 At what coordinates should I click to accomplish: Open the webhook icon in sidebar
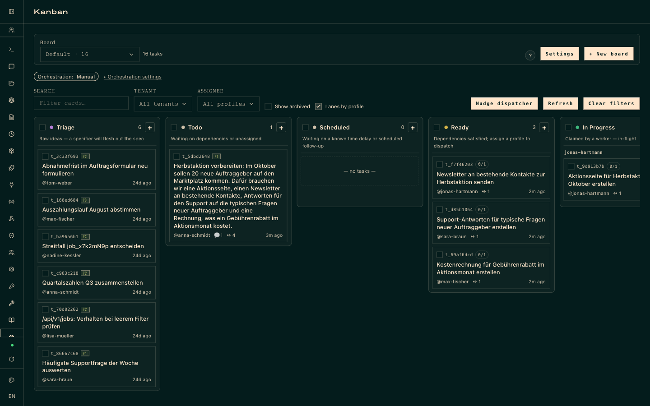(x=12, y=219)
